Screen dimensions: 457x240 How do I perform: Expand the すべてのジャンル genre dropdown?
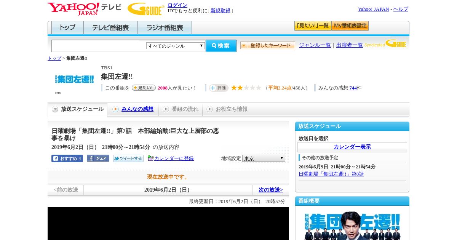(176, 46)
